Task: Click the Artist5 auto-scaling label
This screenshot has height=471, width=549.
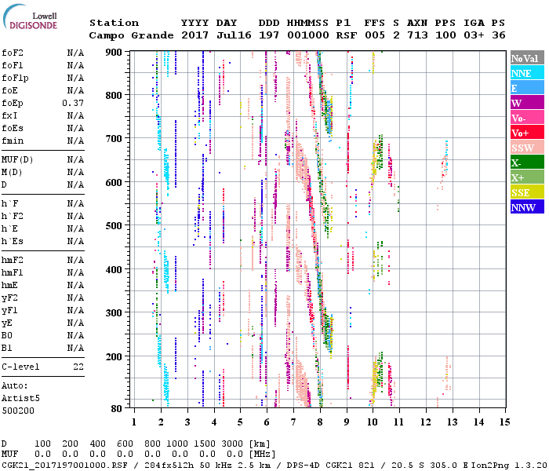Action: pos(21,398)
